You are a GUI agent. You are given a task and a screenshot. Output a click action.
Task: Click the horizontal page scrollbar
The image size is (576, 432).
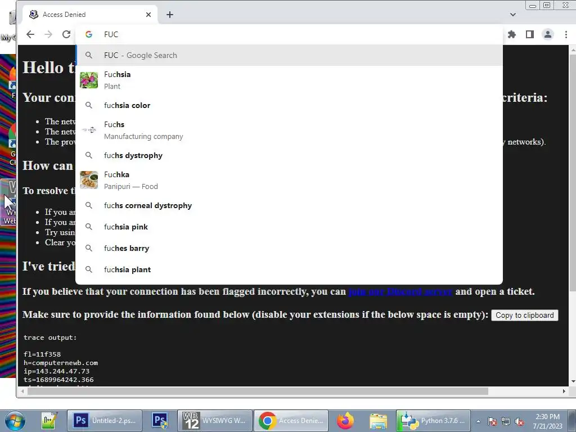(258, 391)
